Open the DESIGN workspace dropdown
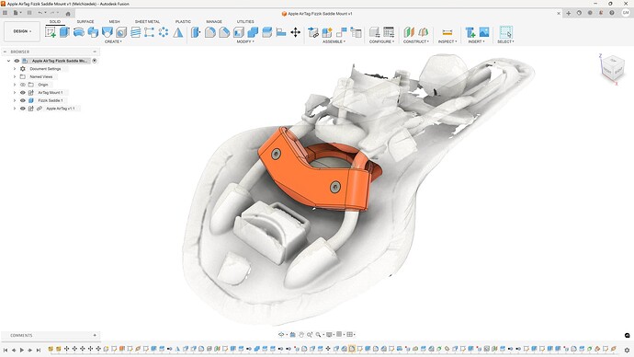 [x=22, y=31]
